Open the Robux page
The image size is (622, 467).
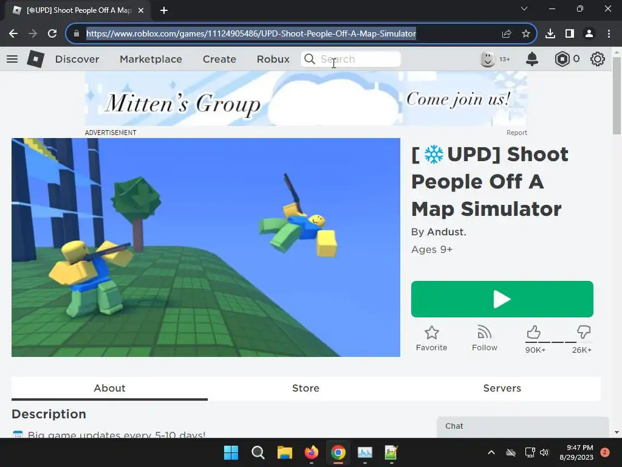tap(273, 59)
